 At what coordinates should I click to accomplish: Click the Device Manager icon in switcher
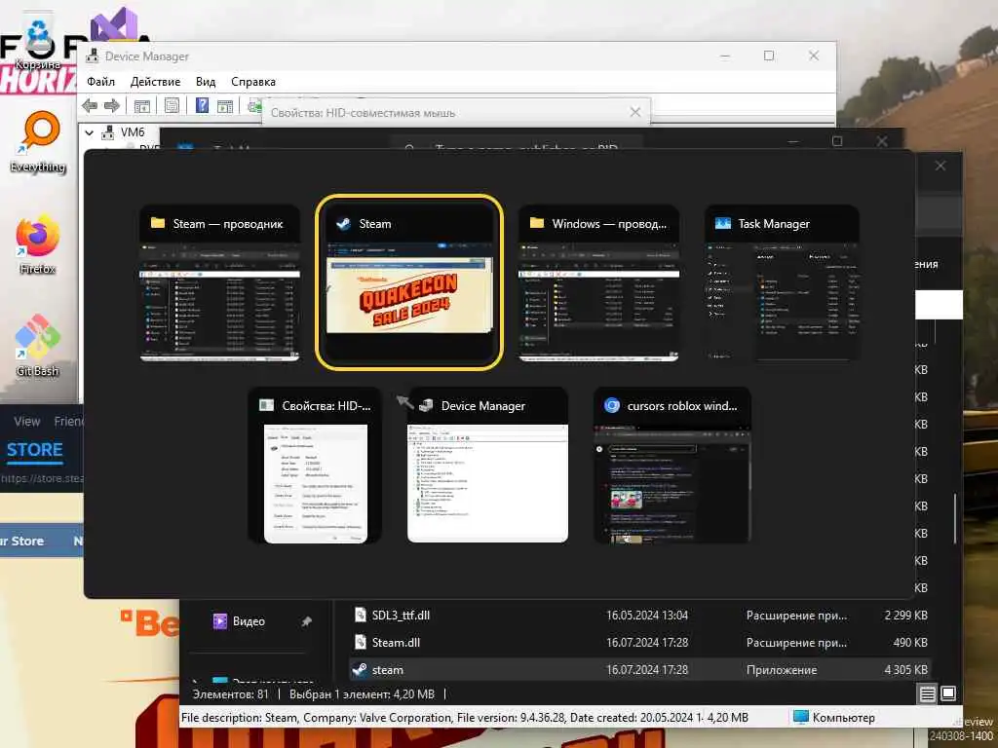coord(426,406)
